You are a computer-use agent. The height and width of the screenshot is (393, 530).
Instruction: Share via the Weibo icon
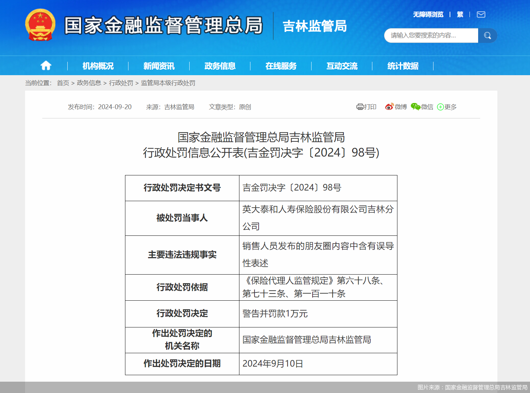(389, 107)
